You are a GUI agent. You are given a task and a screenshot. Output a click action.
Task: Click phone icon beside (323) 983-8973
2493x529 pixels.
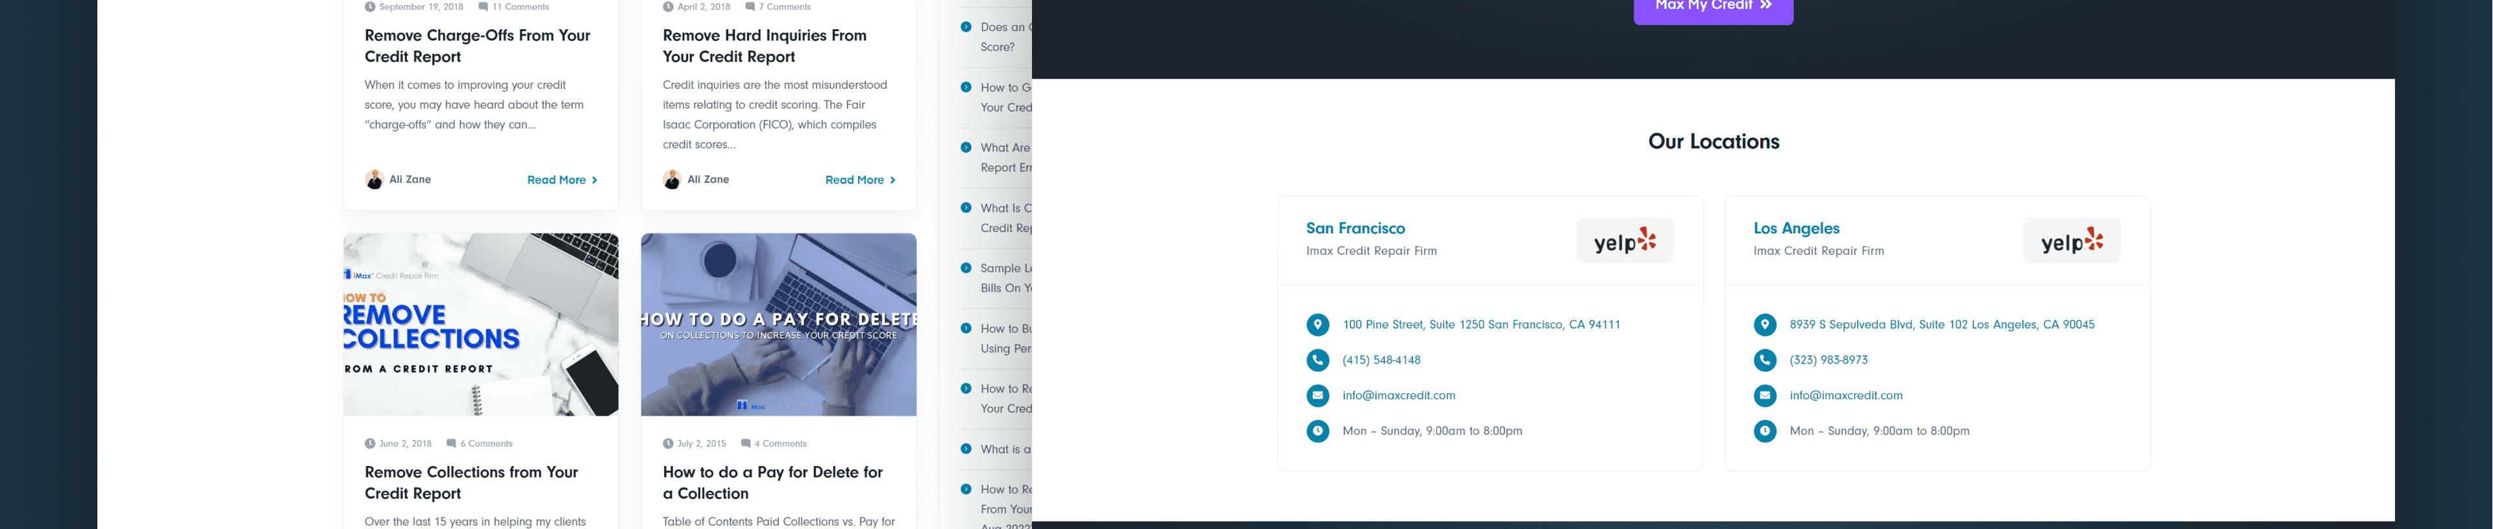[1765, 360]
